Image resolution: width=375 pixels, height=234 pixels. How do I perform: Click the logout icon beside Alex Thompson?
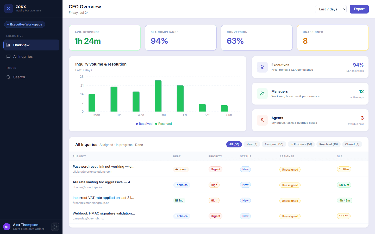[x=55, y=227]
